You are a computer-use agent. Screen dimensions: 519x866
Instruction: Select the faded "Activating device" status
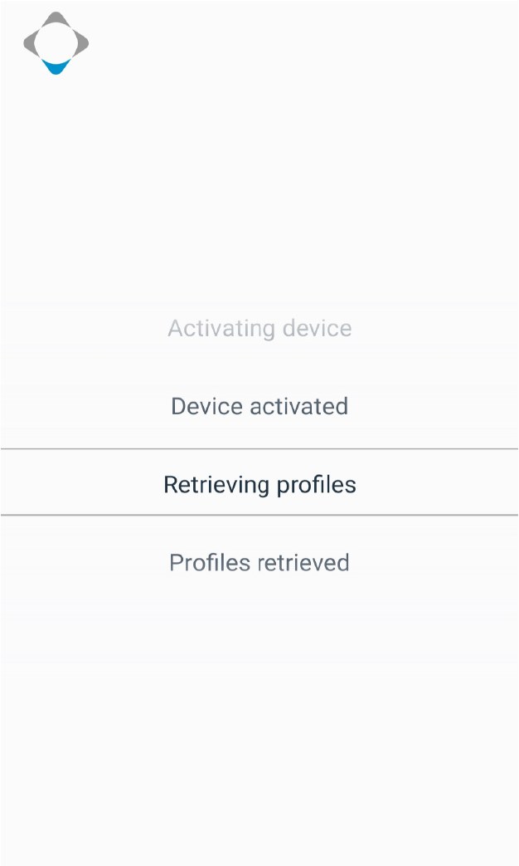click(259, 329)
